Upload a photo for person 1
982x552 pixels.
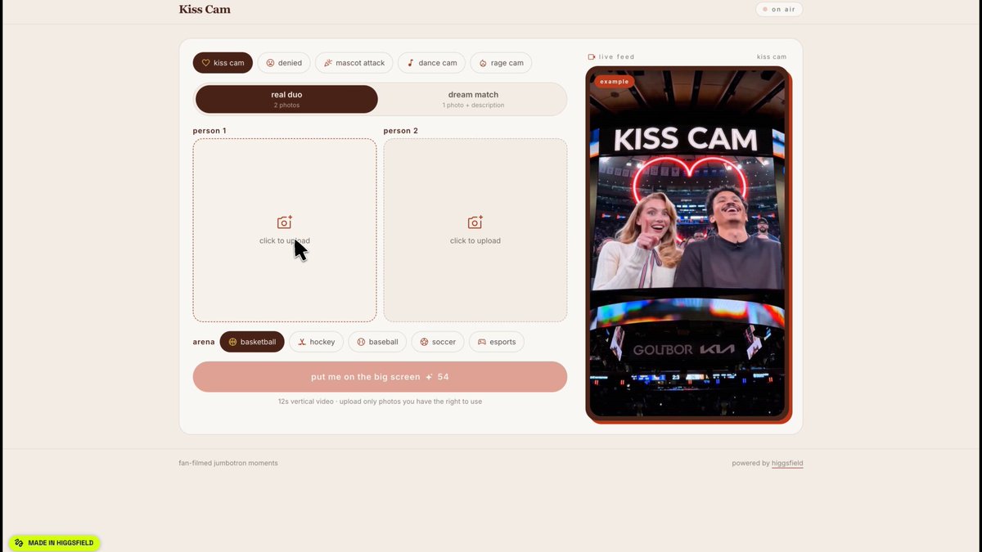tap(285, 230)
